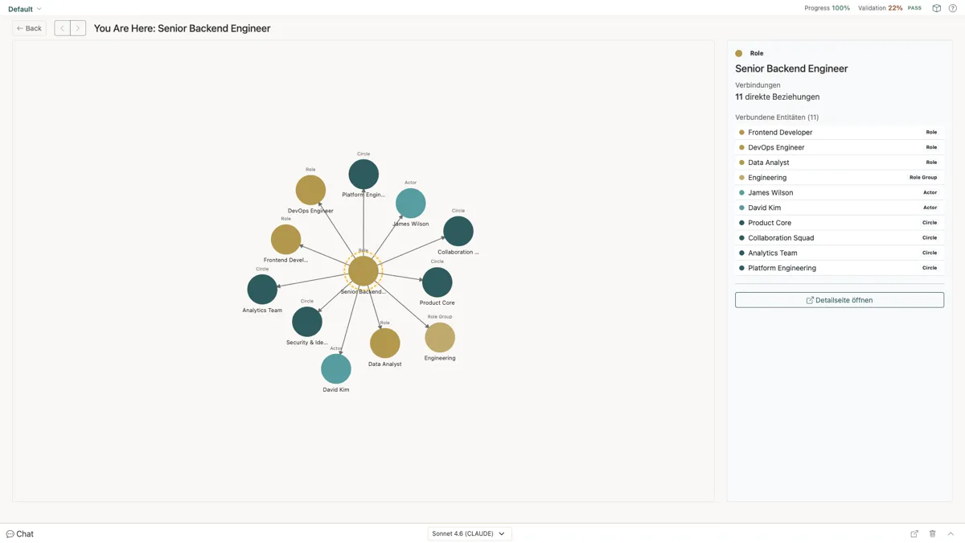The width and height of the screenshot is (965, 543).
Task: Select the Frontend Devel... role node
Action: 285,240
